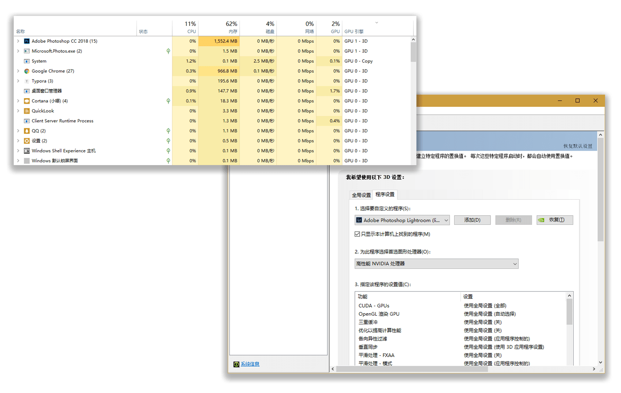Sort processes by the 内存 column header

(x=219, y=27)
